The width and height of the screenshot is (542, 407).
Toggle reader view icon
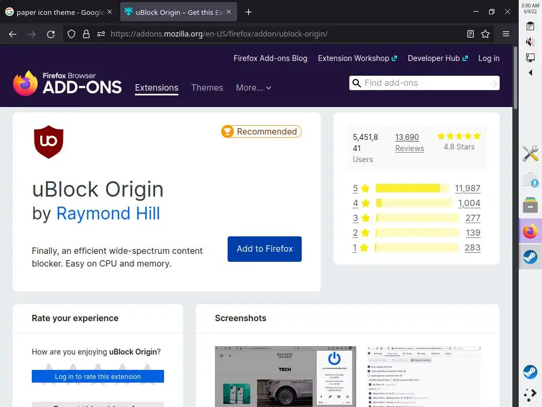pos(470,34)
